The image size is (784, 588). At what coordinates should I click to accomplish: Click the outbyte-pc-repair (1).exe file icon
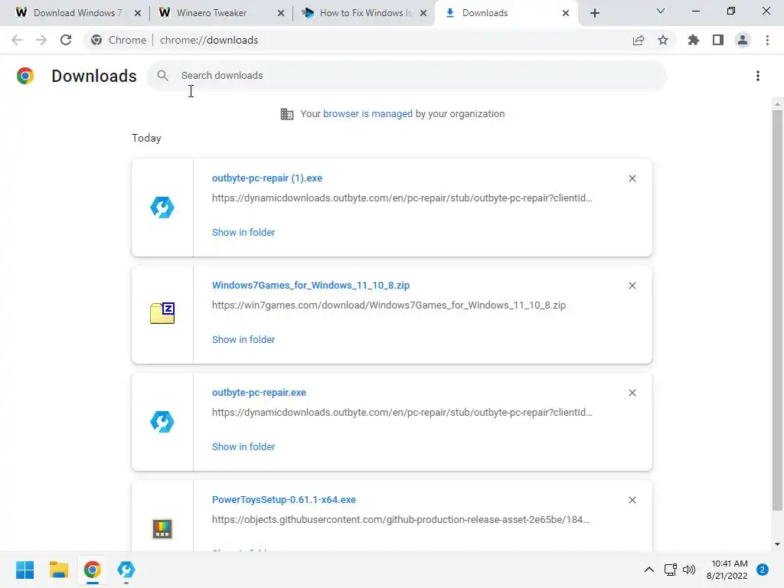162,207
